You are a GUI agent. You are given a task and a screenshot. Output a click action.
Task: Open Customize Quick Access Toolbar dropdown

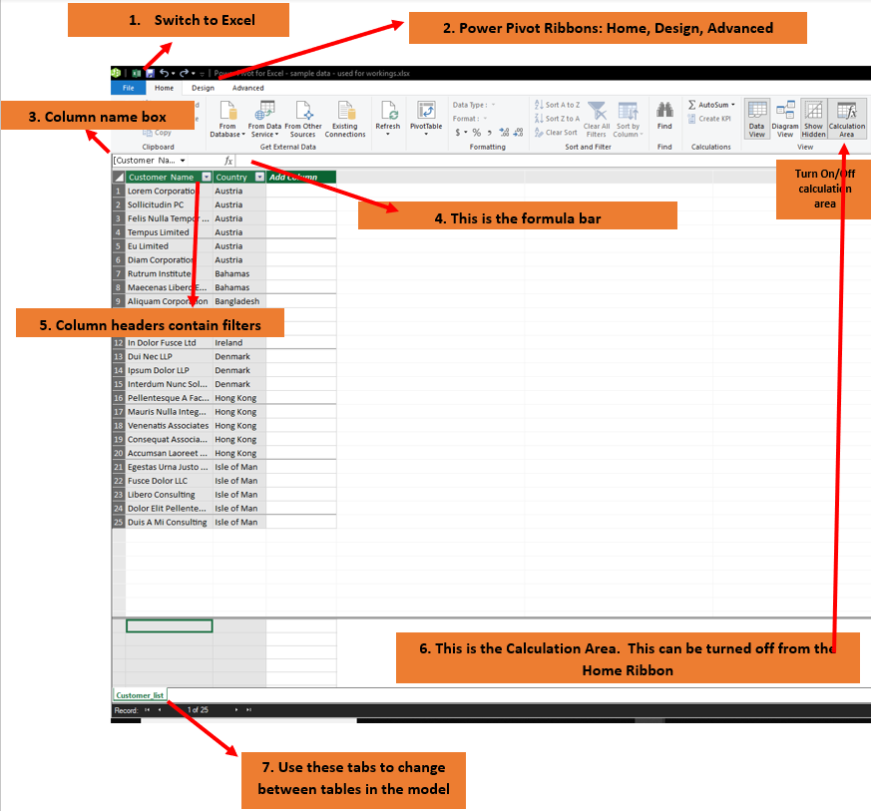[203, 74]
